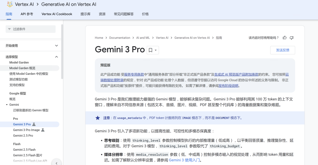Select Gemini 3 Pro Image in sidebar
This screenshot has width=318, height=165.
click(26, 130)
